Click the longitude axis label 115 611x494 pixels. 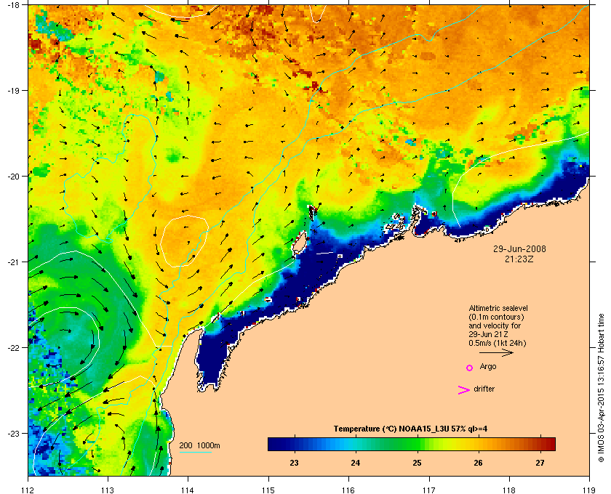click(268, 490)
